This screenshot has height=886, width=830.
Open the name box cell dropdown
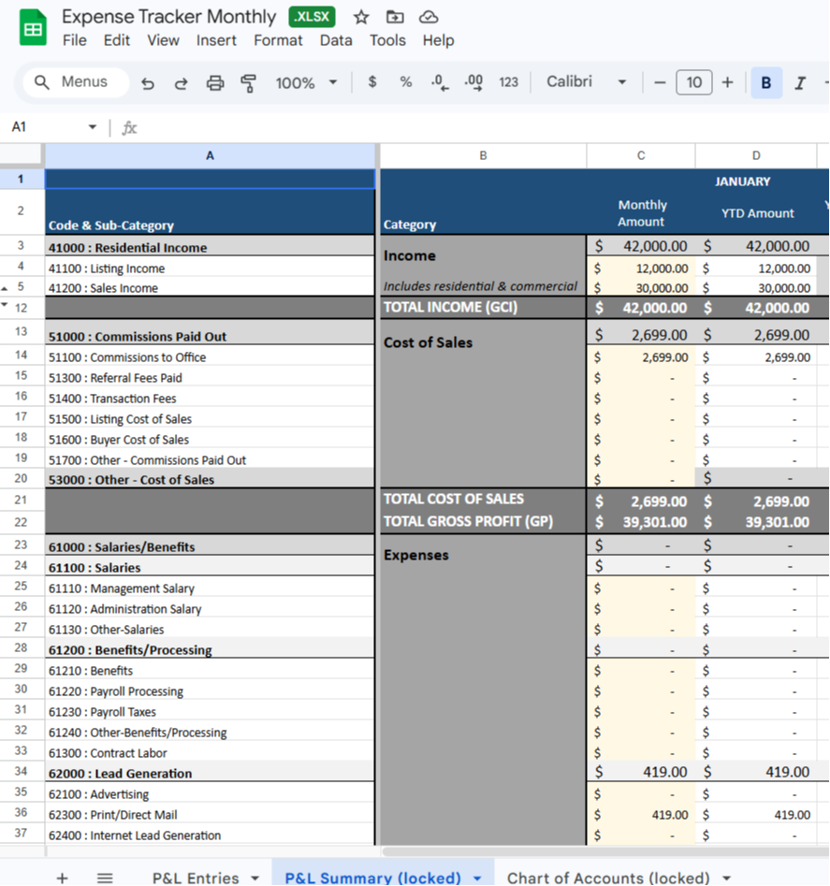[x=92, y=127]
